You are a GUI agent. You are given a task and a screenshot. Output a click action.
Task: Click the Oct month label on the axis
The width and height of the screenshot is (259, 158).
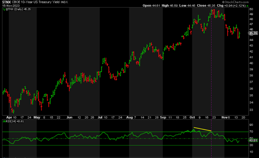[192, 117]
